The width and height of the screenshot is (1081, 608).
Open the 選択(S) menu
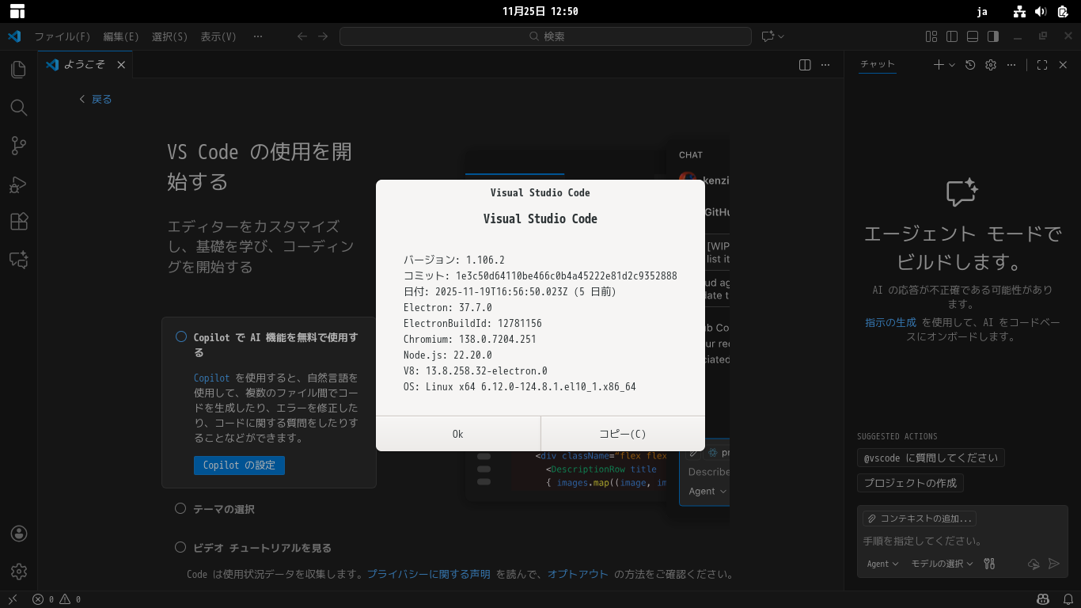[x=169, y=36]
